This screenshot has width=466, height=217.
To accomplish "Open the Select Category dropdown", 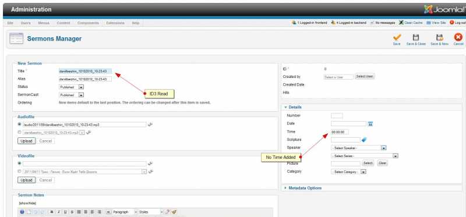I will (x=348, y=172).
